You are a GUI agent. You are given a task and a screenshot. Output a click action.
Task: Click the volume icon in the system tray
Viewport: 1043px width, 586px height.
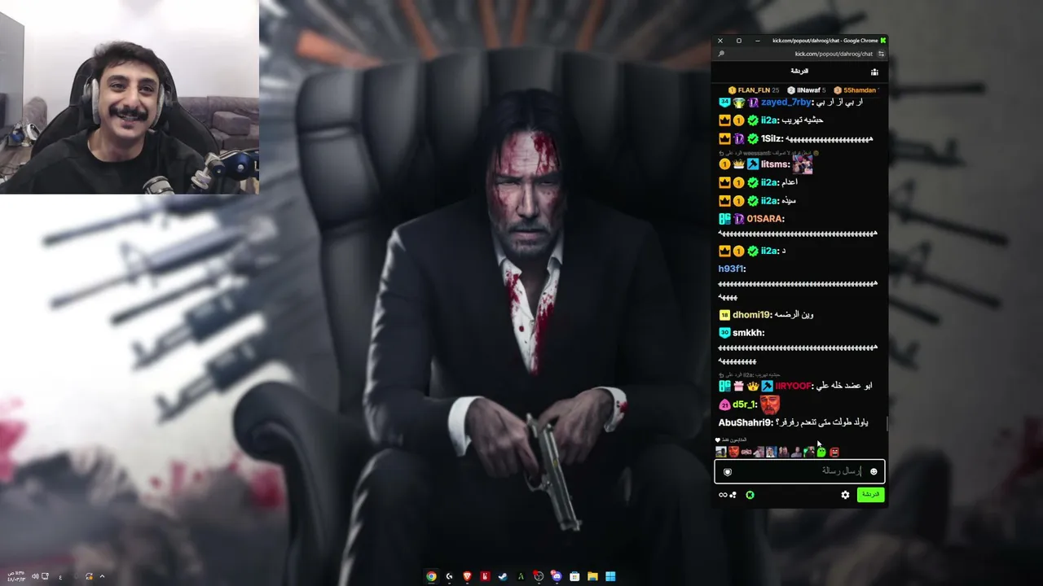(35, 576)
